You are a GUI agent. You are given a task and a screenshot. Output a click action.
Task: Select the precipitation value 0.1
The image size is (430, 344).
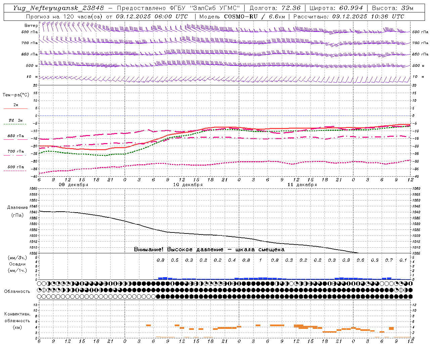pos(403,260)
